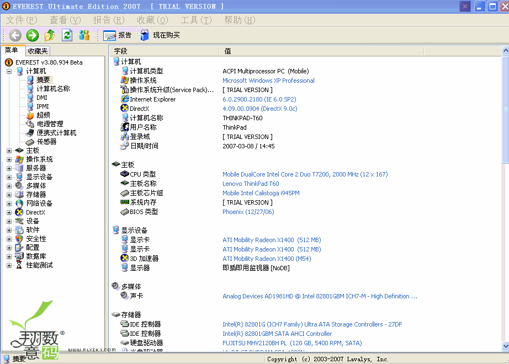Expand the 网络设备 tree node
The image size is (509, 364).
(x=9, y=204)
